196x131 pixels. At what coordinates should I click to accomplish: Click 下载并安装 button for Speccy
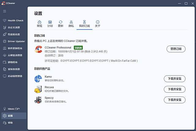click(x=175, y=100)
